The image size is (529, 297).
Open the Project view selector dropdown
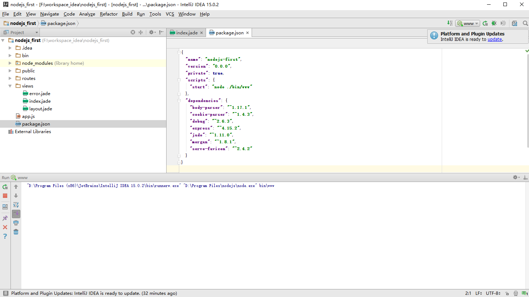[x=21, y=32]
